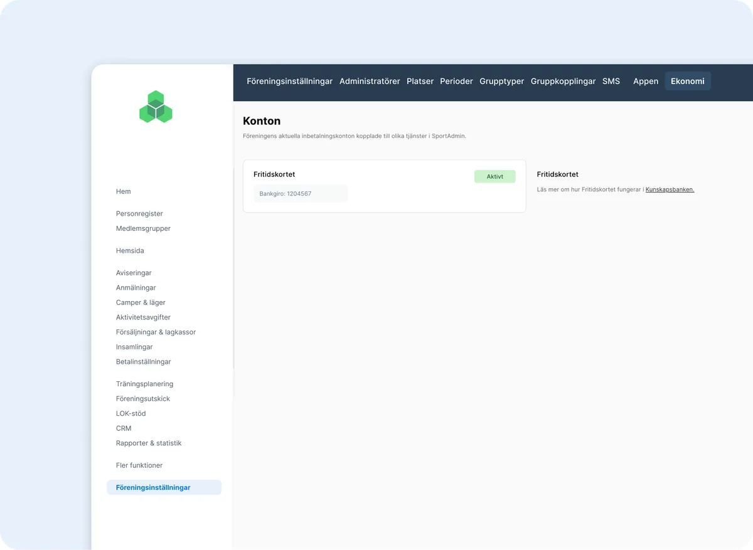This screenshot has width=753, height=550.
Task: Open Föreningsutskick in the sidebar
Action: click(143, 399)
